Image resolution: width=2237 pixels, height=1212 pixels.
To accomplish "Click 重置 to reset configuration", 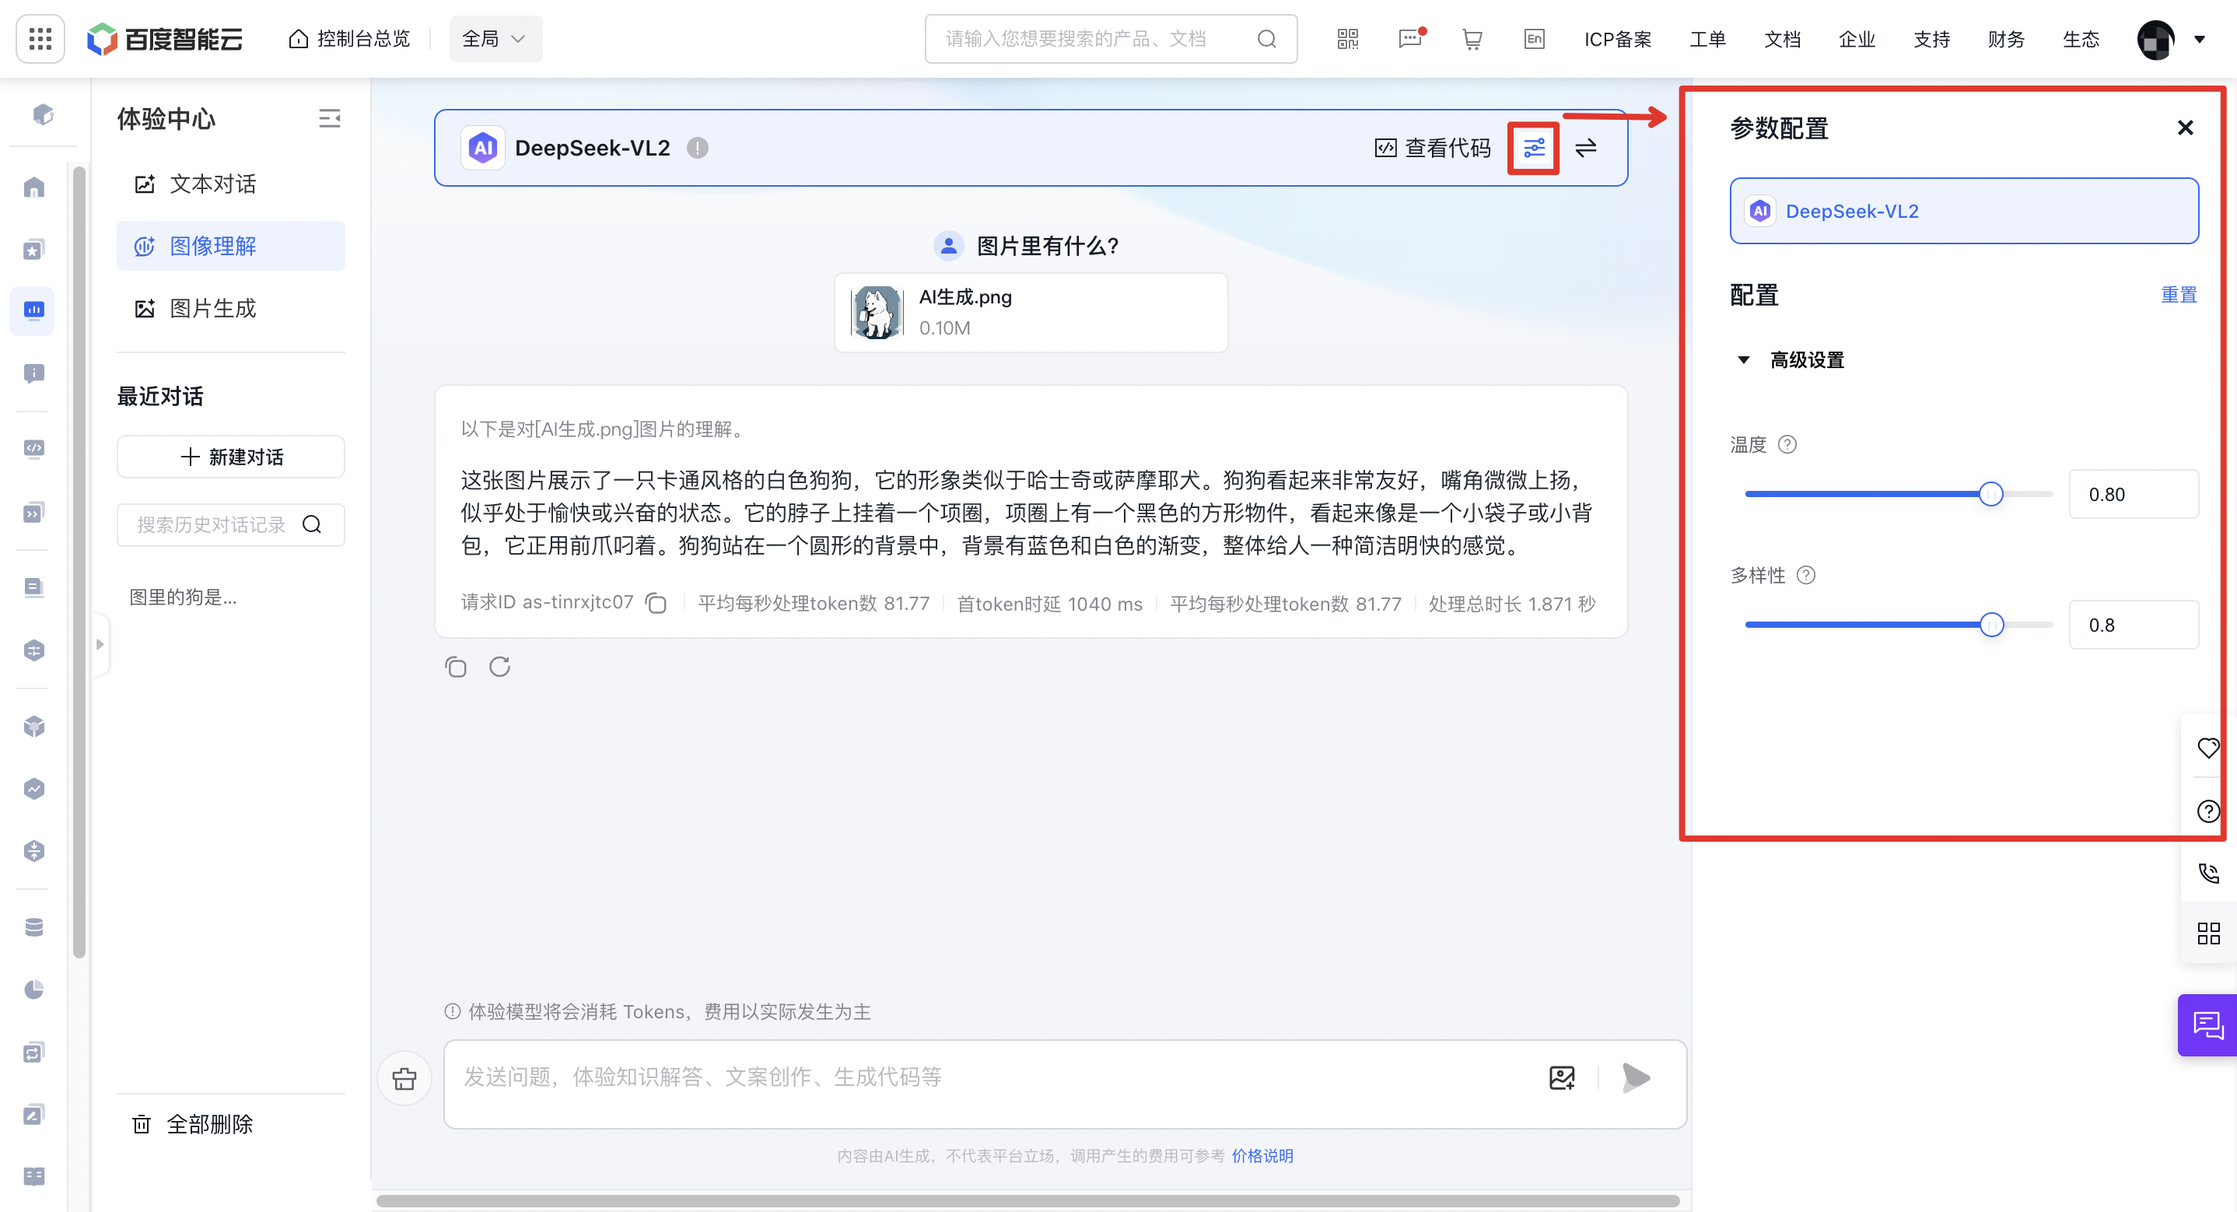I will click(2179, 296).
